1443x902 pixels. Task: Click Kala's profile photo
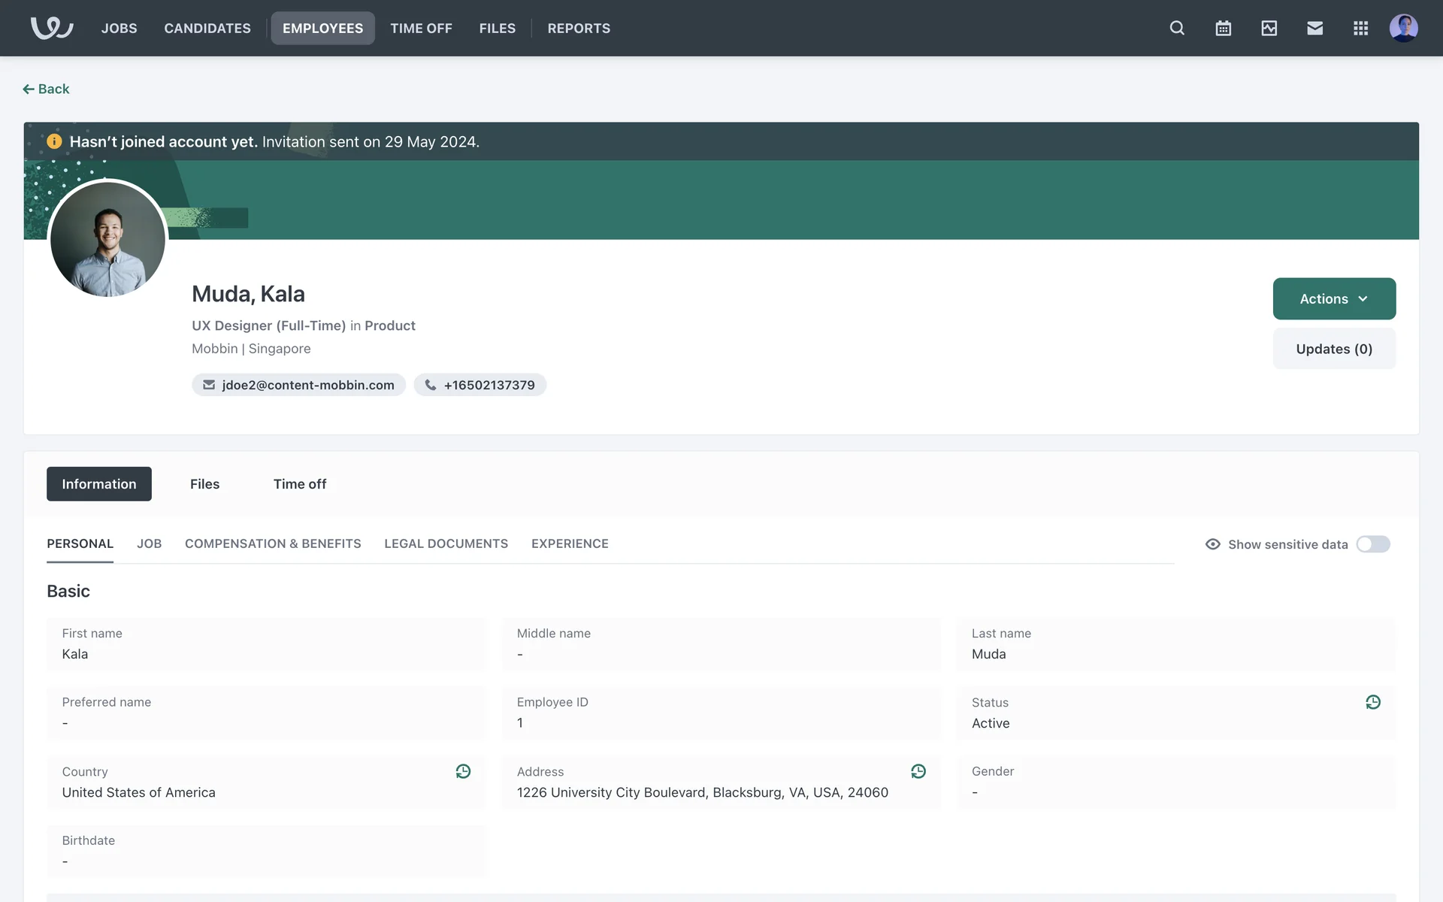[107, 240]
